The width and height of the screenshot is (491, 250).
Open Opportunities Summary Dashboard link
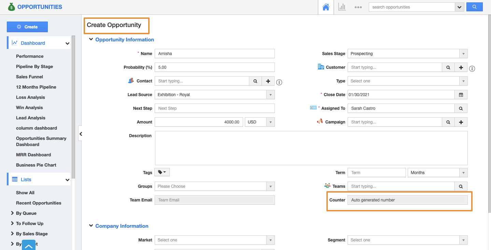[41, 141]
